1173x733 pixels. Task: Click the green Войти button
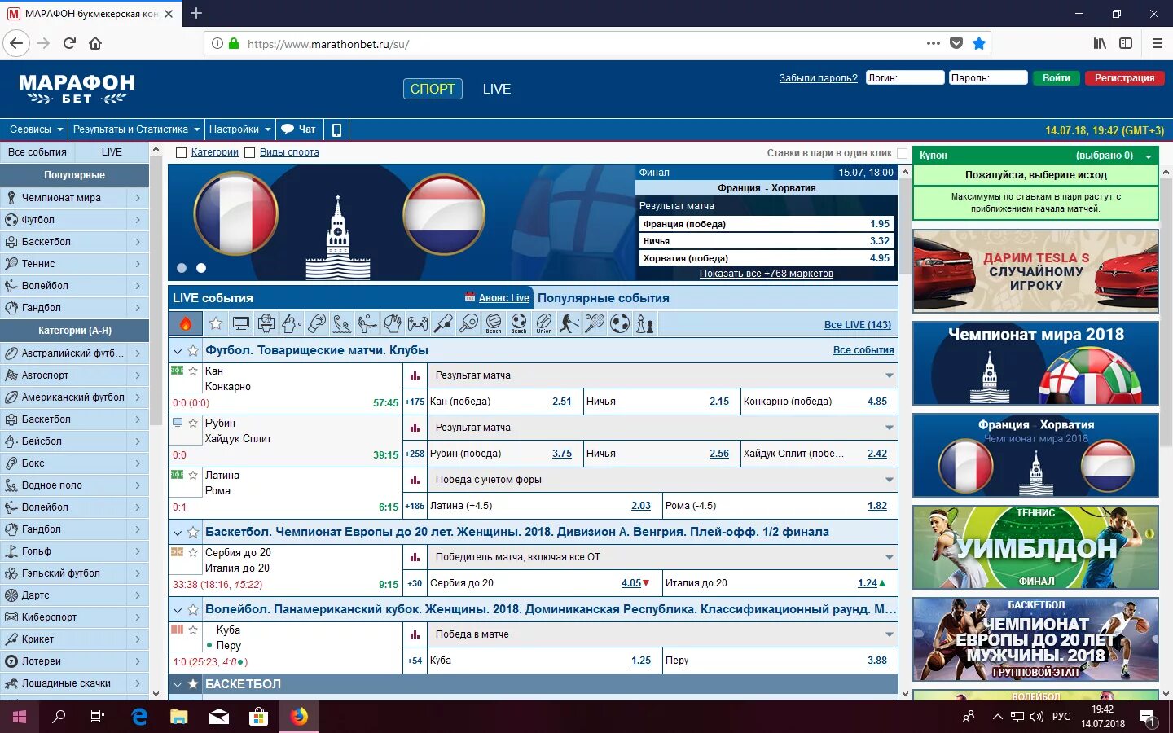1057,78
